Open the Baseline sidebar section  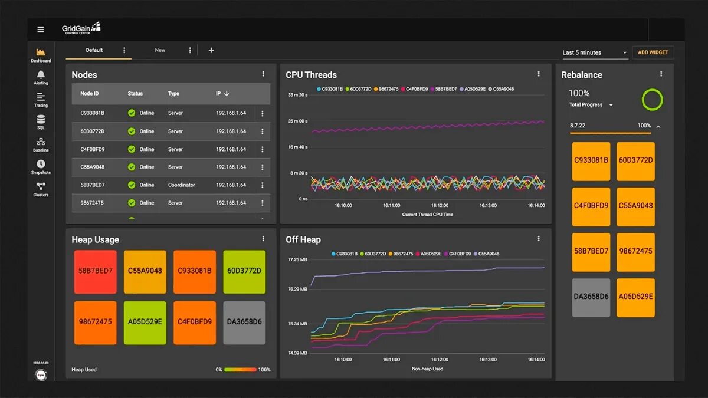click(x=41, y=145)
